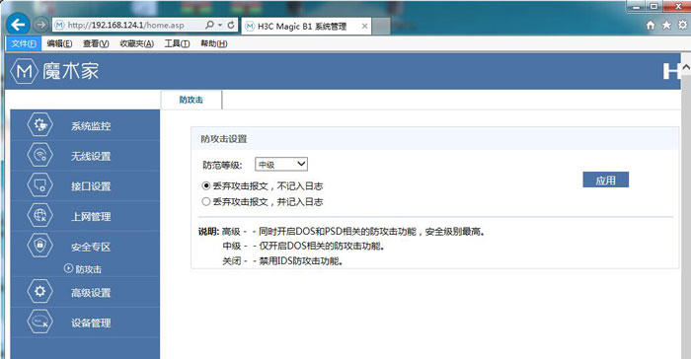The height and width of the screenshot is (359, 691).
Task: Open the 收藏夹(A) menu
Action: [x=136, y=43]
